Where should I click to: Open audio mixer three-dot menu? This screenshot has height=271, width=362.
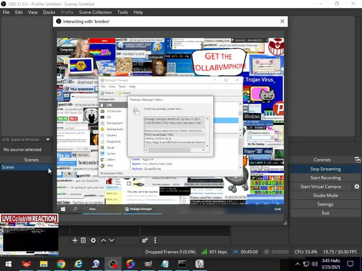coord(155,240)
